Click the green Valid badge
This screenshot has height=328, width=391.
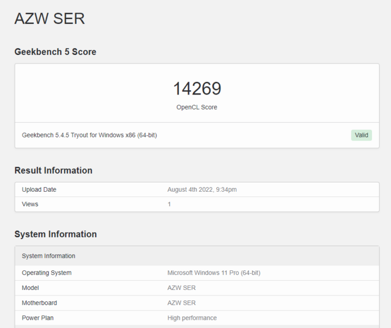pyautogui.click(x=361, y=135)
